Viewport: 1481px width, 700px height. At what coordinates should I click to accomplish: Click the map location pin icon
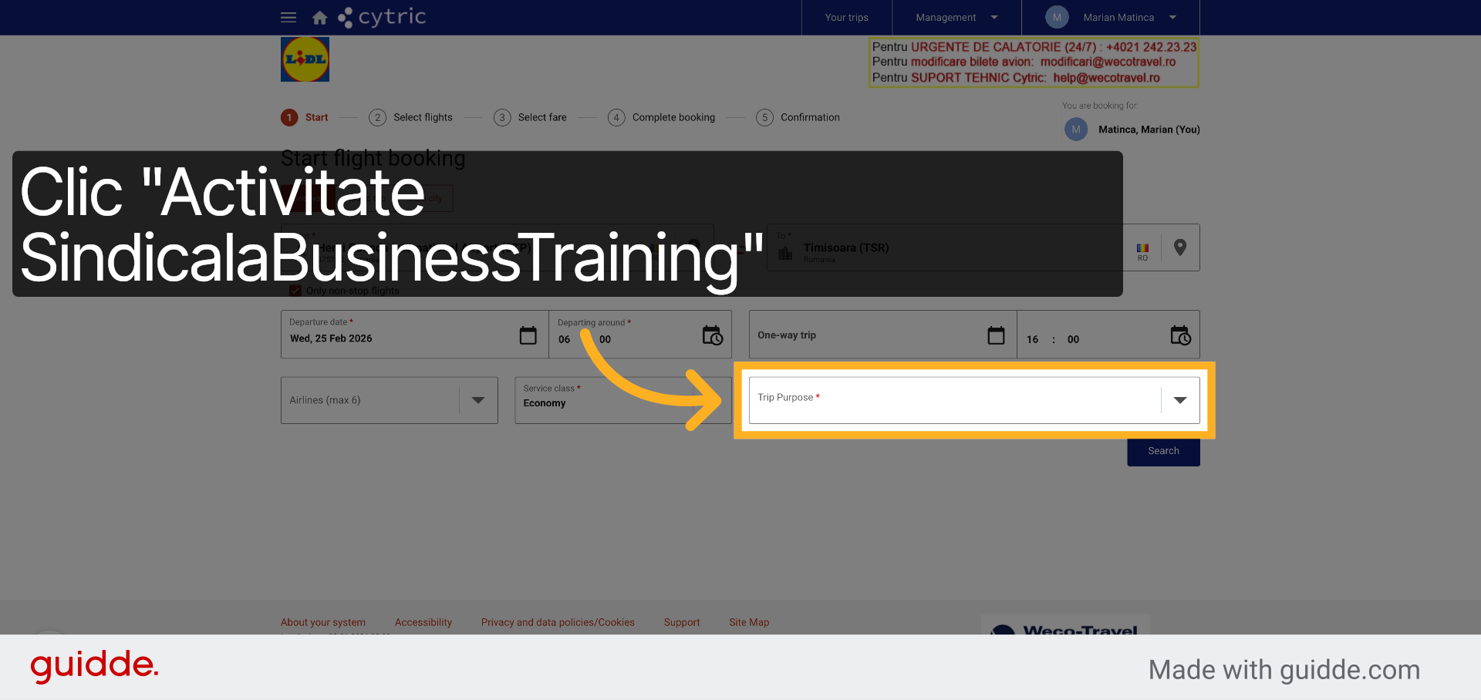pyautogui.click(x=1180, y=247)
